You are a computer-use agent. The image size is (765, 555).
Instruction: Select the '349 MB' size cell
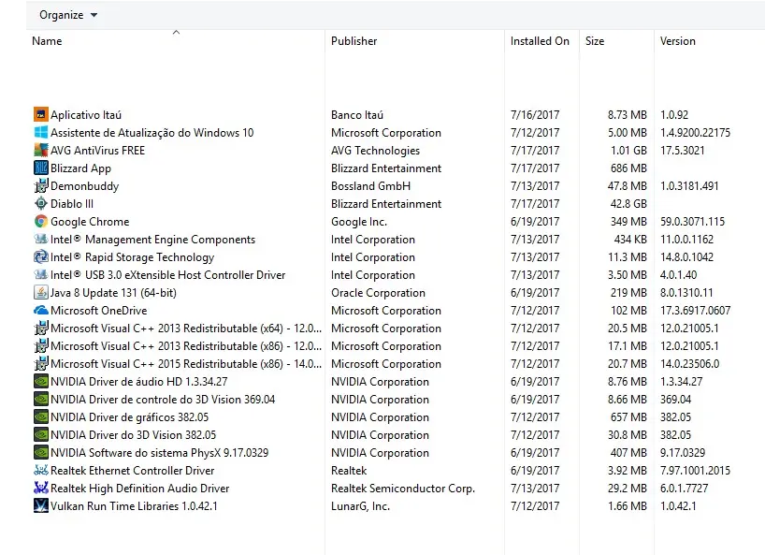(x=628, y=222)
